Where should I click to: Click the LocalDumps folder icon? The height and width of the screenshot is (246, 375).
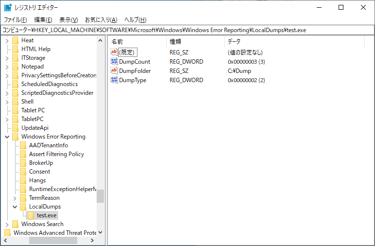(x=23, y=207)
